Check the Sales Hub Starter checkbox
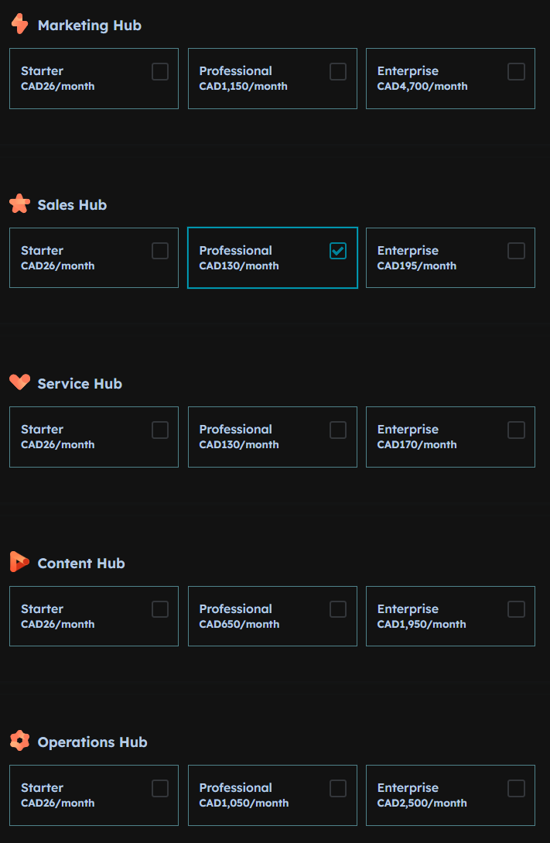Screen dimensions: 550x843 coord(160,251)
